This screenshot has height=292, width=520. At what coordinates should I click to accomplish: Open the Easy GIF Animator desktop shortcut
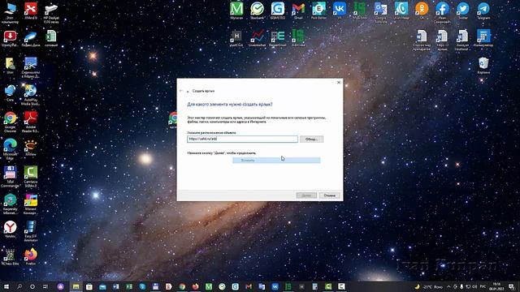point(31,231)
